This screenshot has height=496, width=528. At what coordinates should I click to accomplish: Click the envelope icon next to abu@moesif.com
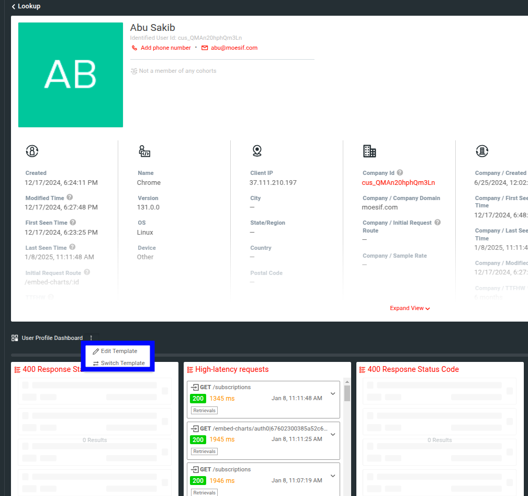coord(204,47)
